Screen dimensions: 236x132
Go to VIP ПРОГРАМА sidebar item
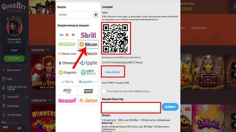pos(14,115)
